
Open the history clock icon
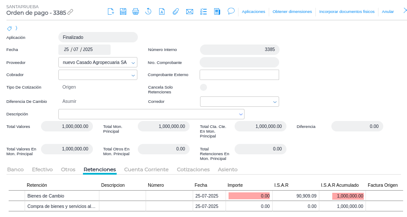coord(148,12)
